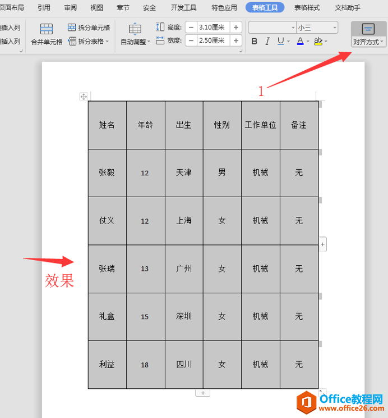Toggle underline formatting

click(x=280, y=41)
